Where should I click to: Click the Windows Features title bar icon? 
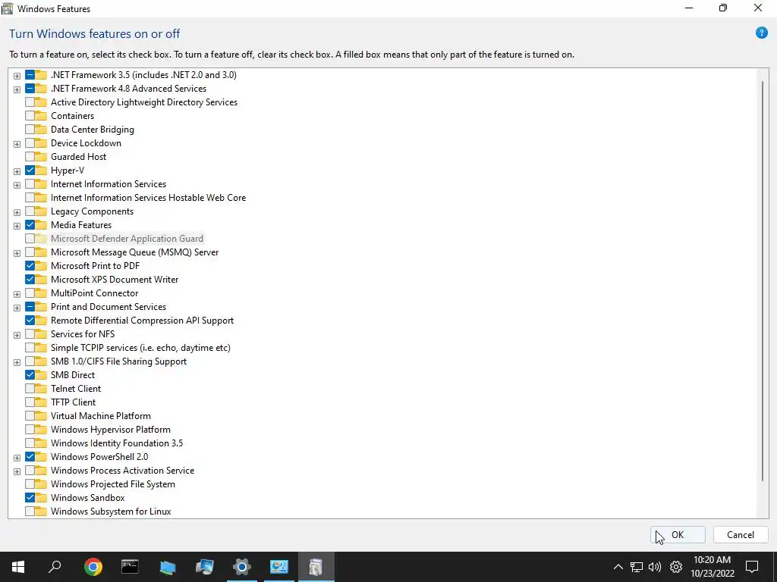click(x=8, y=8)
